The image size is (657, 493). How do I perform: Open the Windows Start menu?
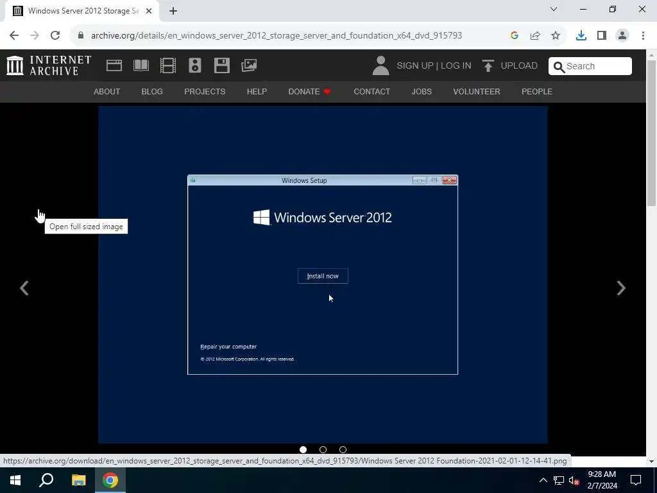point(15,480)
